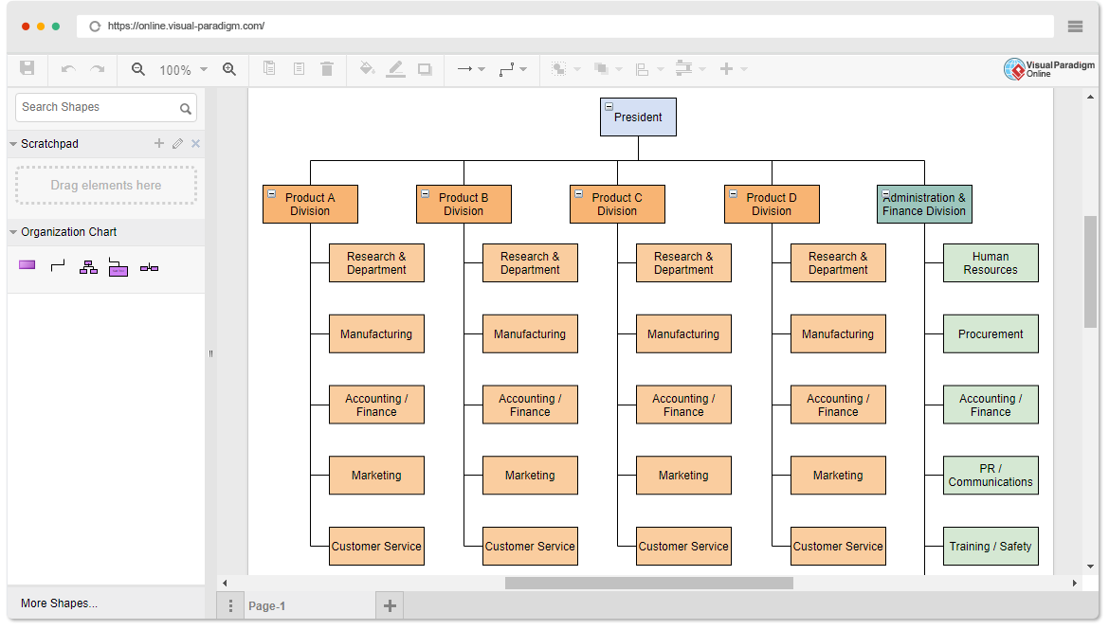Undo the last action
Viewport: 1109px width, 630px height.
tap(68, 68)
